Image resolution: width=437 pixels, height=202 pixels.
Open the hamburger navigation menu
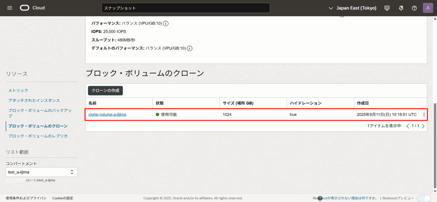point(9,8)
